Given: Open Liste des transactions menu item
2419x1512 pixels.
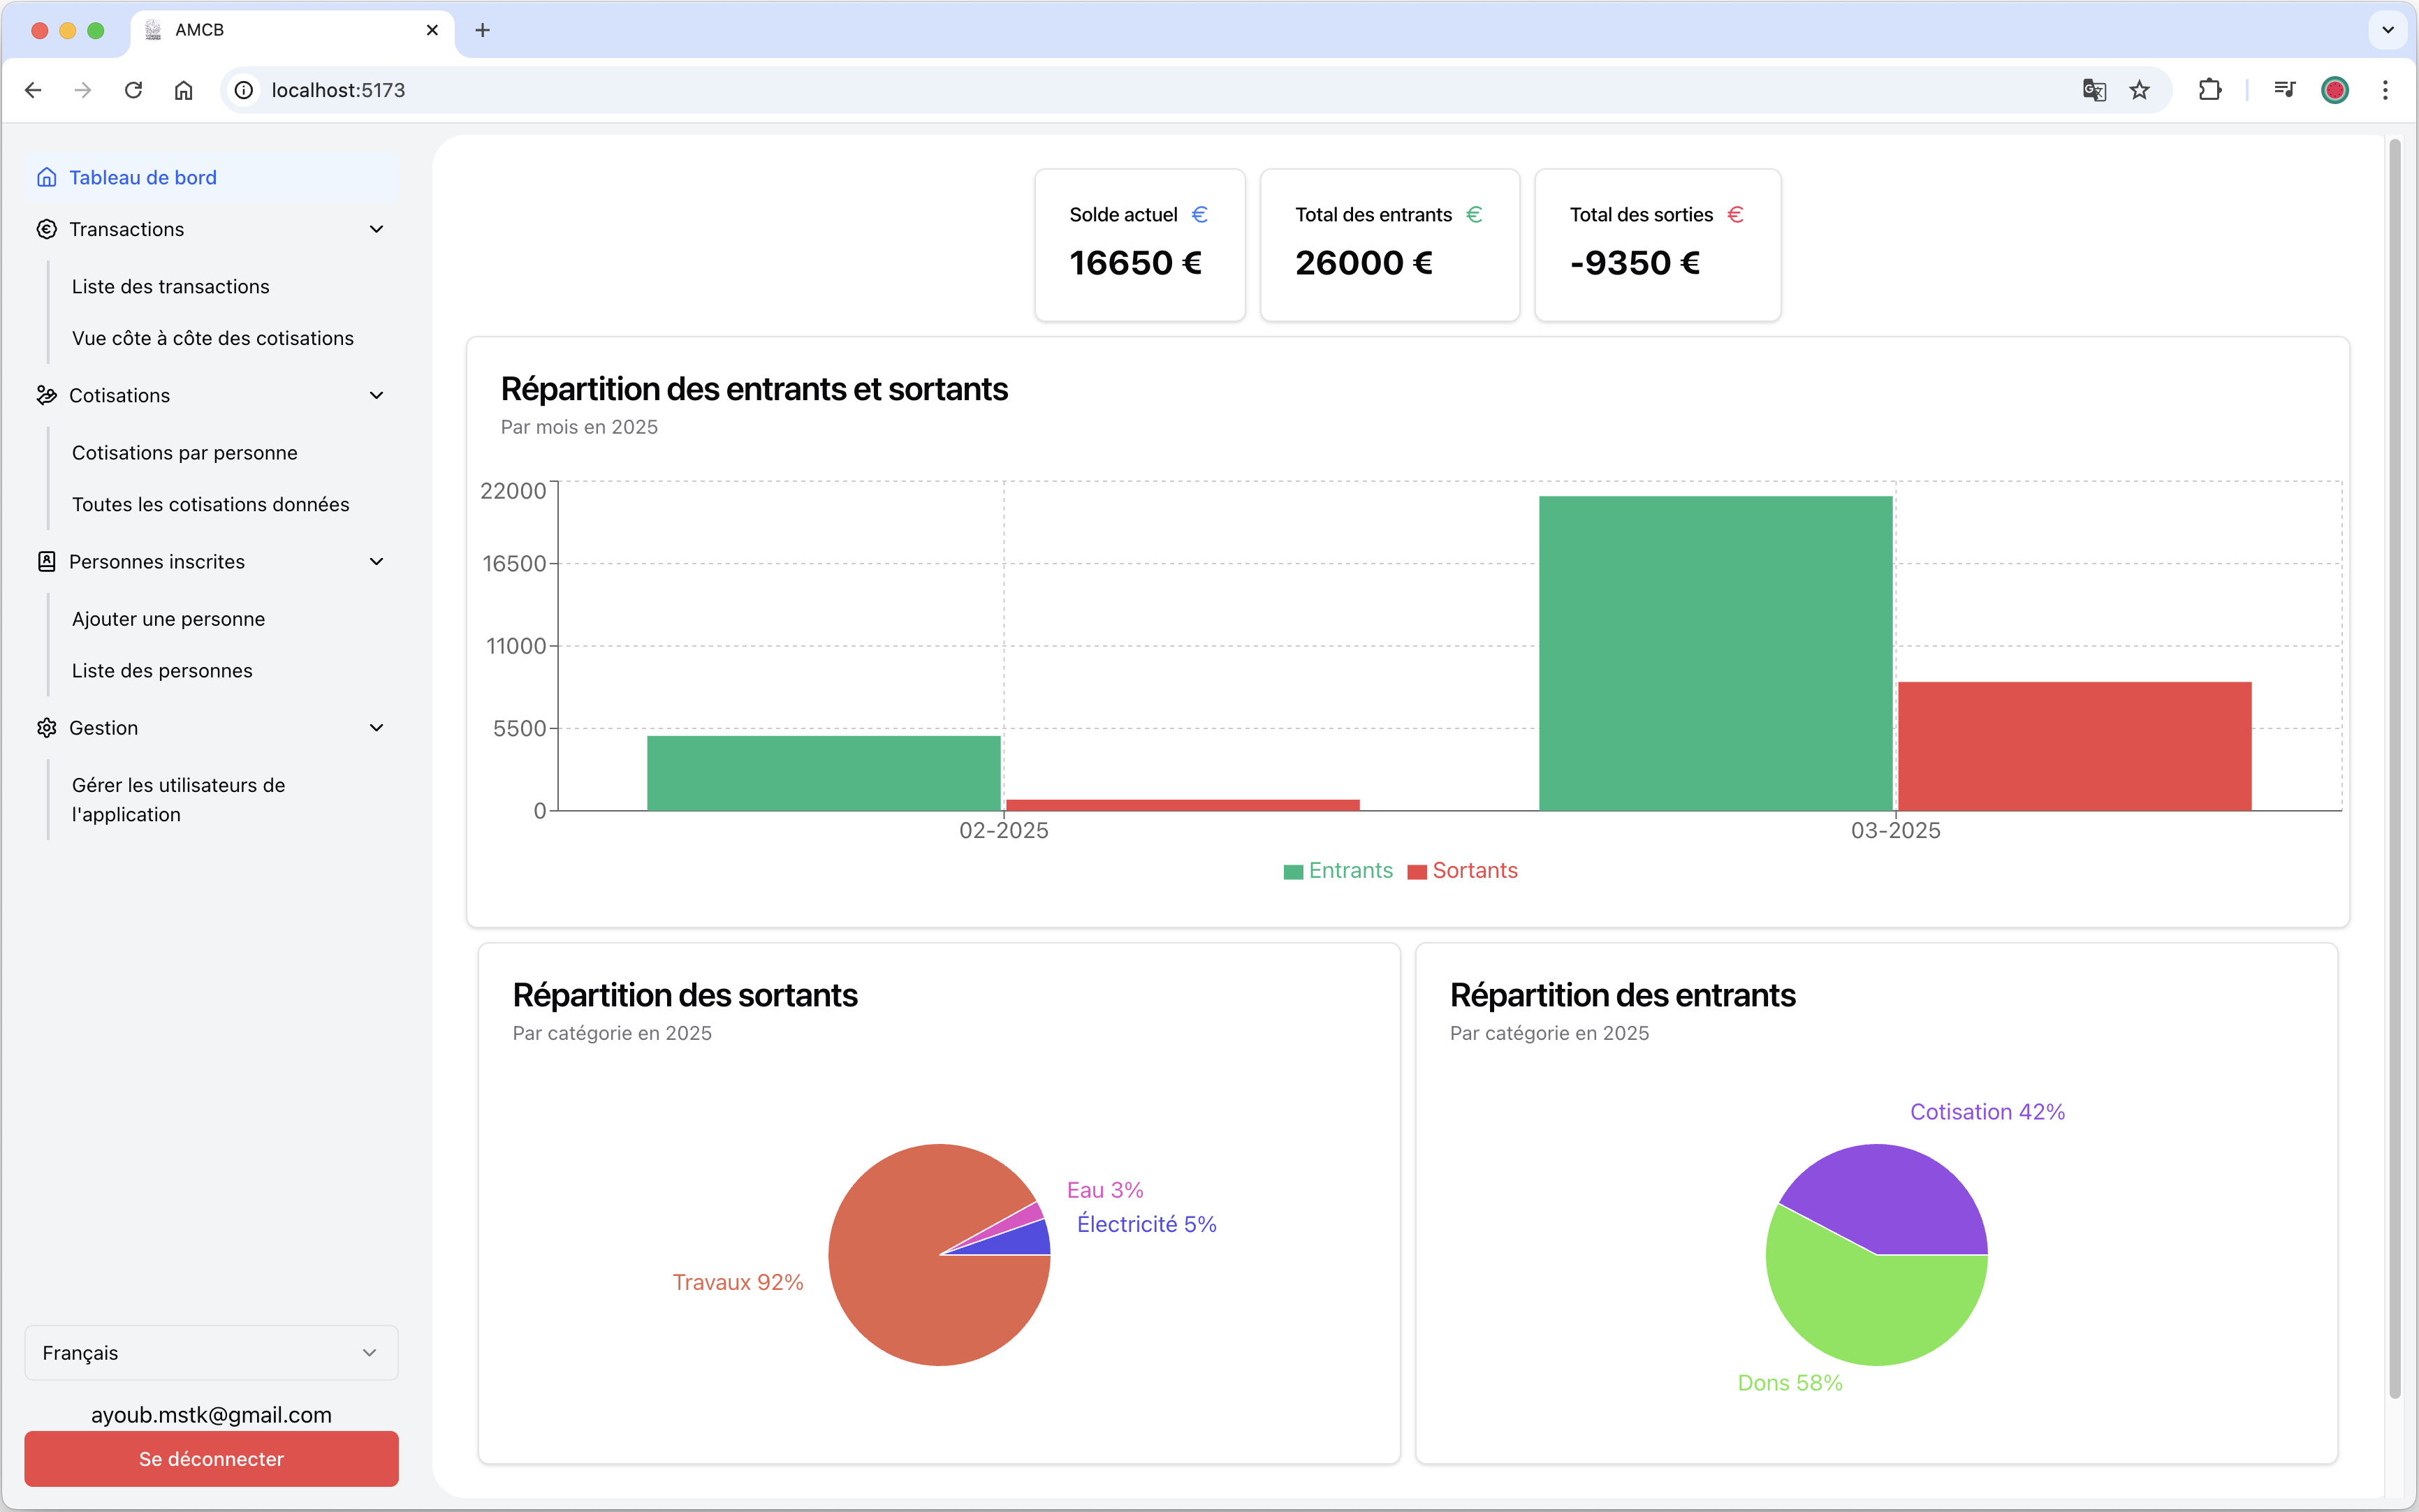Looking at the screenshot, I should click(x=171, y=286).
